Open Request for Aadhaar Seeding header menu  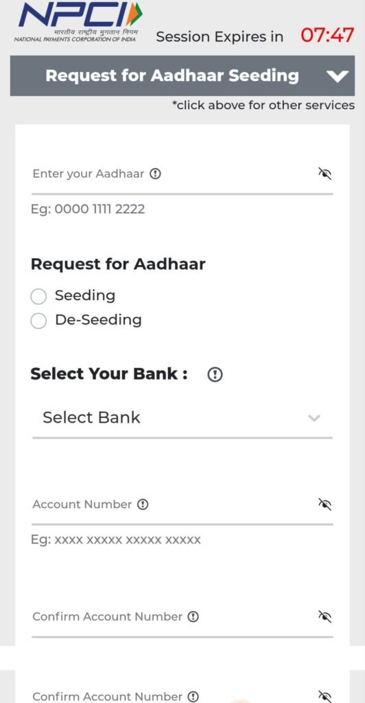pyautogui.click(x=182, y=76)
